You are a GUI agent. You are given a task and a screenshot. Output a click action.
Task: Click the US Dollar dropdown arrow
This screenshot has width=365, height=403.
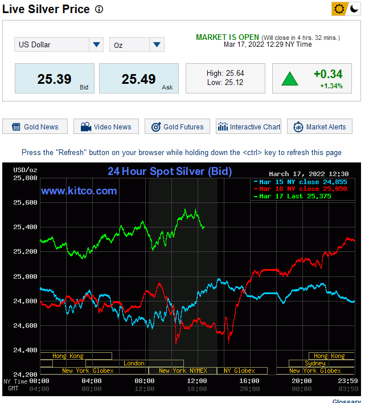(x=96, y=44)
